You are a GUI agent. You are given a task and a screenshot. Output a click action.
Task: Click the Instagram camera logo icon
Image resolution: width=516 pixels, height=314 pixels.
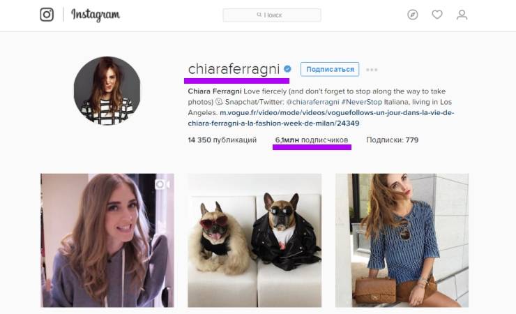(x=47, y=15)
